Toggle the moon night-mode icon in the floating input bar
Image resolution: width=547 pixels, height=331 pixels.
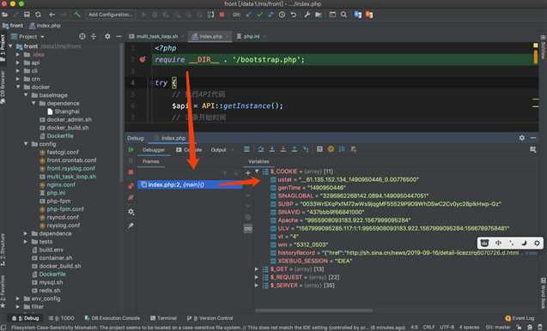[x=524, y=243]
